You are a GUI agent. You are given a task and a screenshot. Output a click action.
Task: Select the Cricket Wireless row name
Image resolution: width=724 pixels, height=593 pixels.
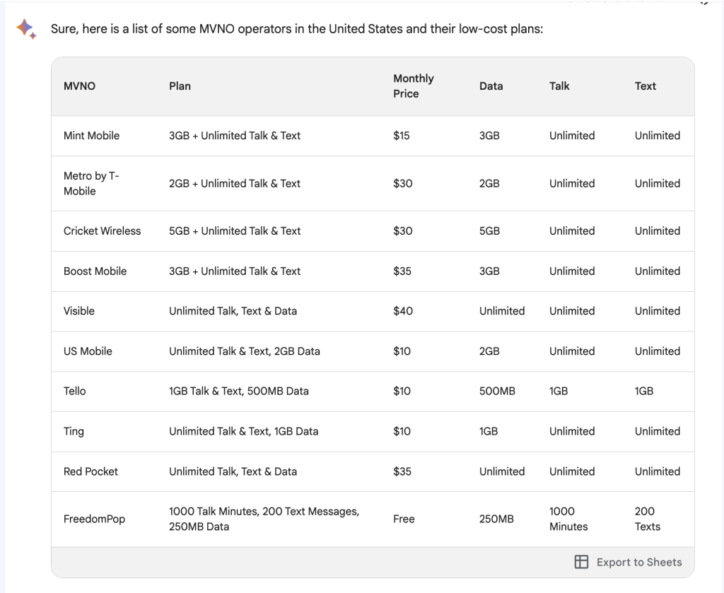click(x=102, y=231)
